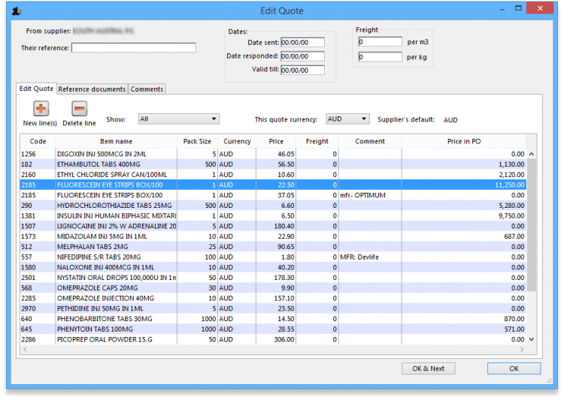Image resolution: width=564 pixels, height=400 pixels.
Task: Click the New line(s) plus icon
Action: 41,109
